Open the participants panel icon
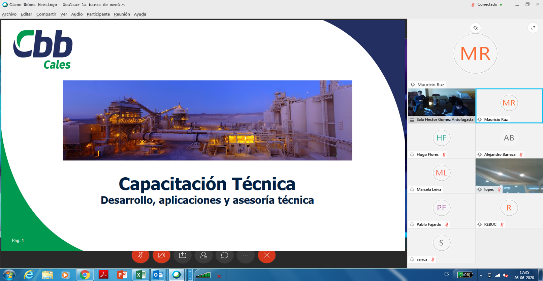The width and height of the screenshot is (543, 281). (203, 255)
